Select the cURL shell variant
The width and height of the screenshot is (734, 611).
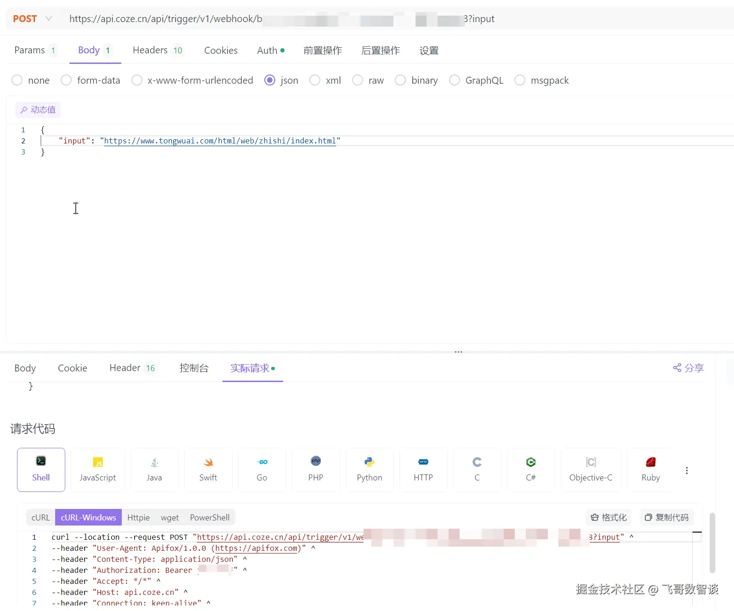(40, 518)
